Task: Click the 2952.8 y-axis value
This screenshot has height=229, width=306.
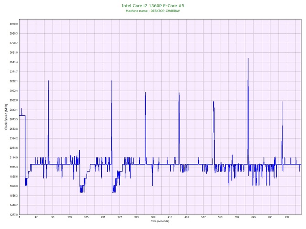Action: tap(14, 100)
